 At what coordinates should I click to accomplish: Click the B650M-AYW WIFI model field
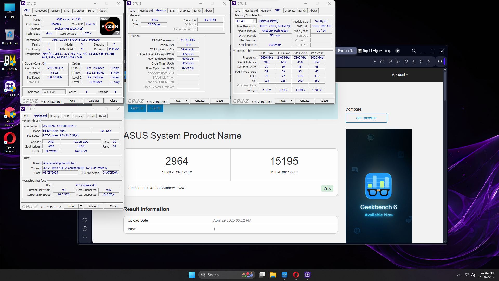[x=67, y=131]
